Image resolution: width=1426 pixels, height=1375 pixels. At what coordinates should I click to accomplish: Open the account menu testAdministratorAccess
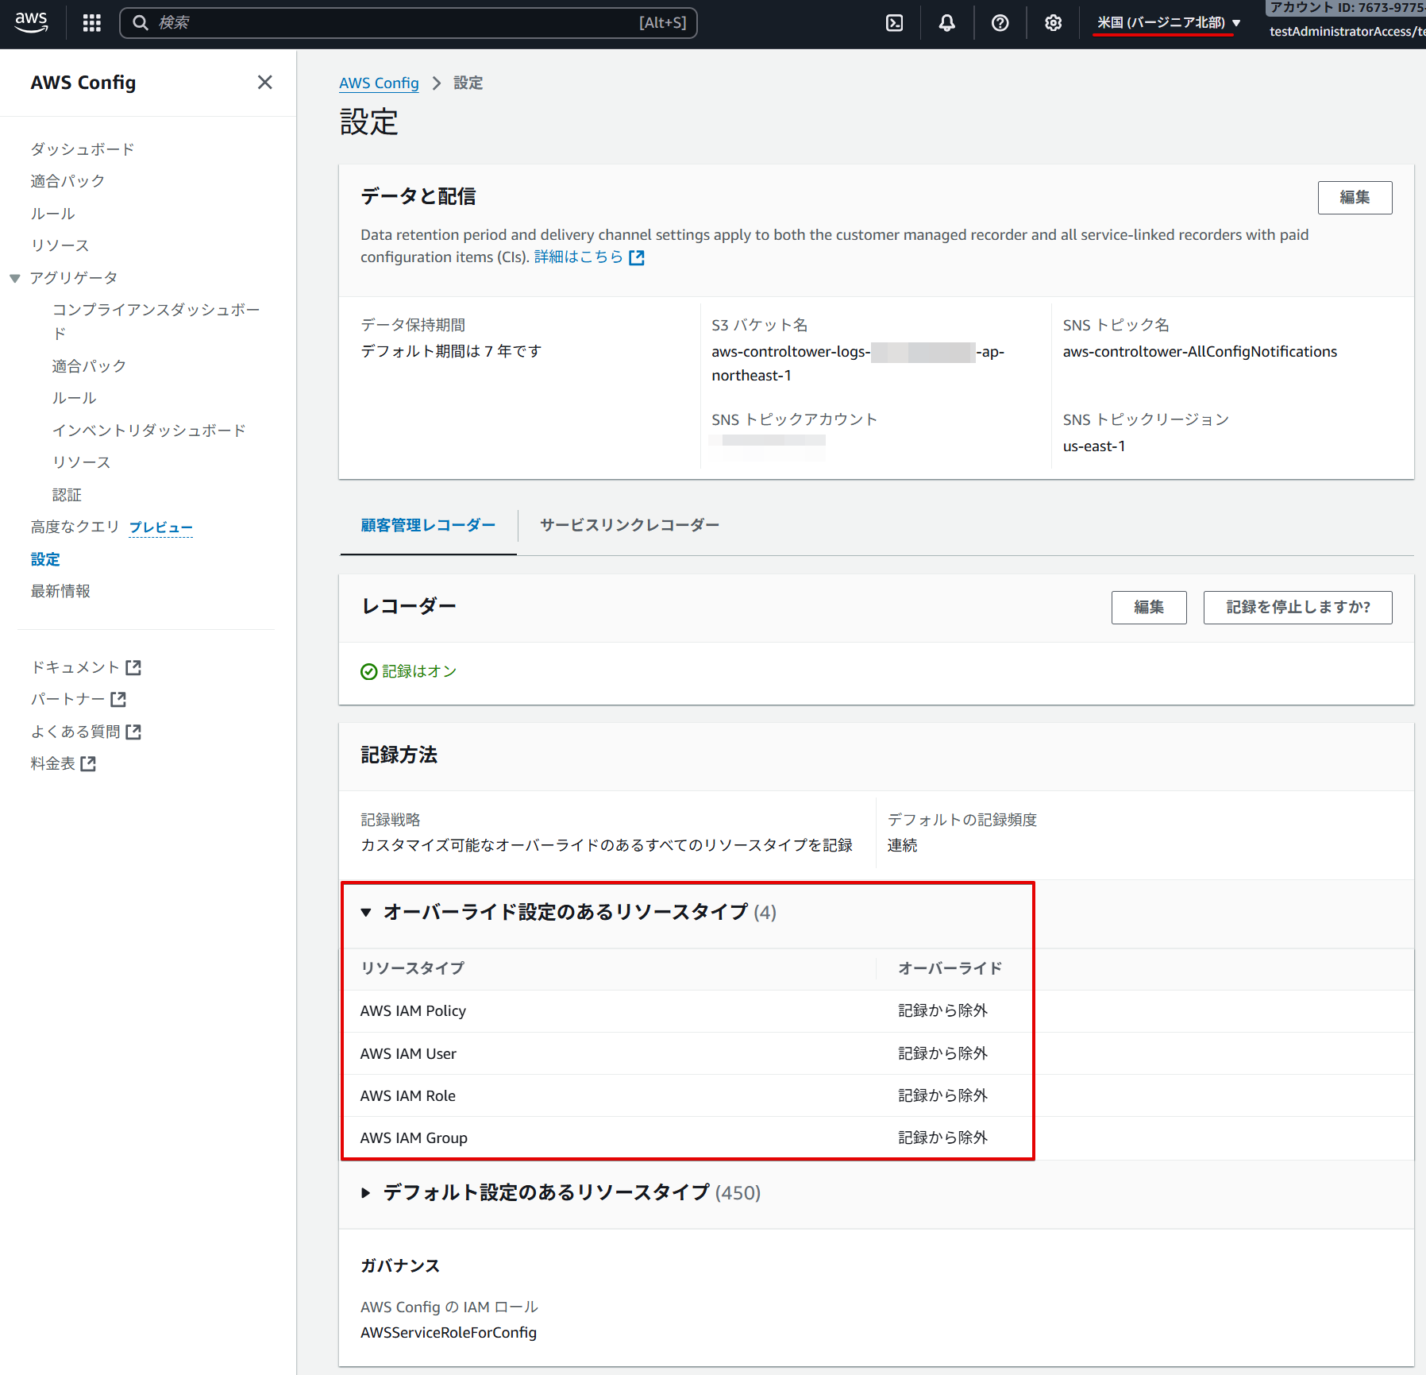(1347, 32)
